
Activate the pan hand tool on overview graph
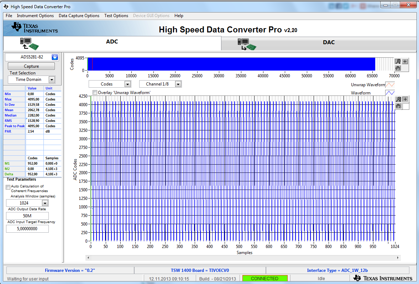click(398, 68)
